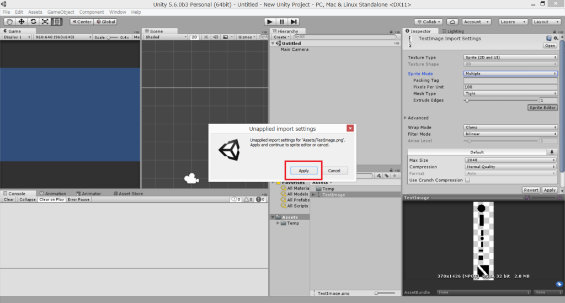Open Filter Mode dropdown
The image size is (565, 303).
click(x=510, y=134)
